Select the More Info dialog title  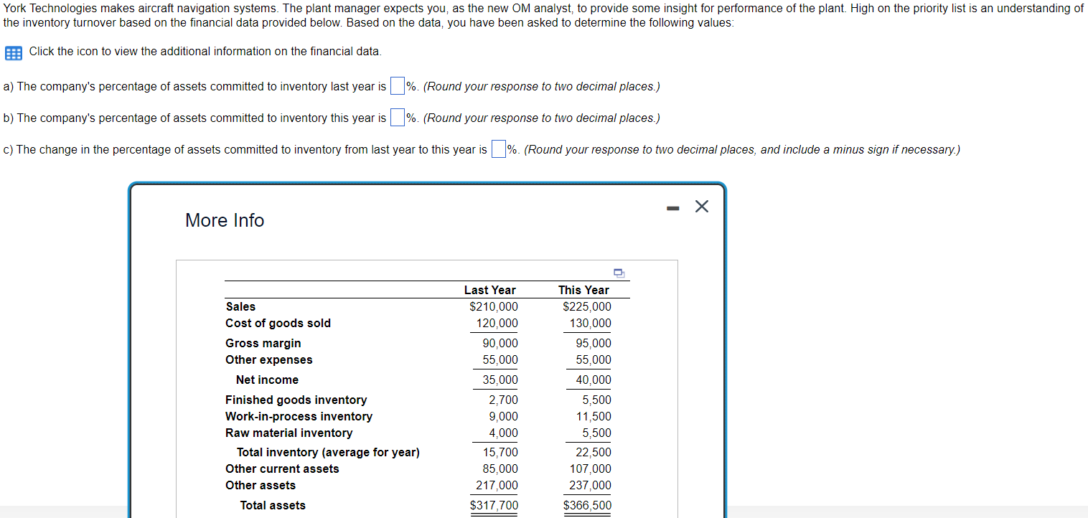(224, 220)
